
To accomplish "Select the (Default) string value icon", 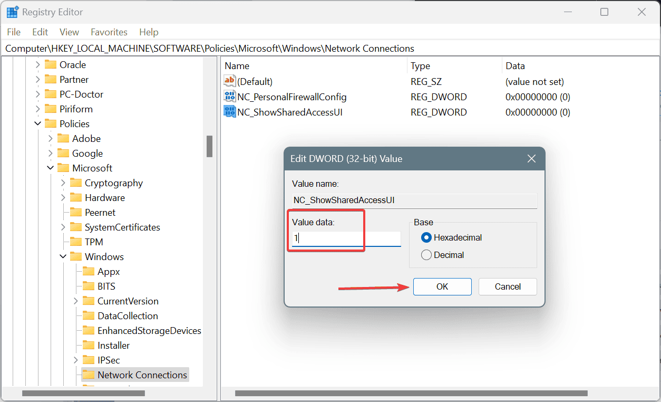I will point(230,81).
